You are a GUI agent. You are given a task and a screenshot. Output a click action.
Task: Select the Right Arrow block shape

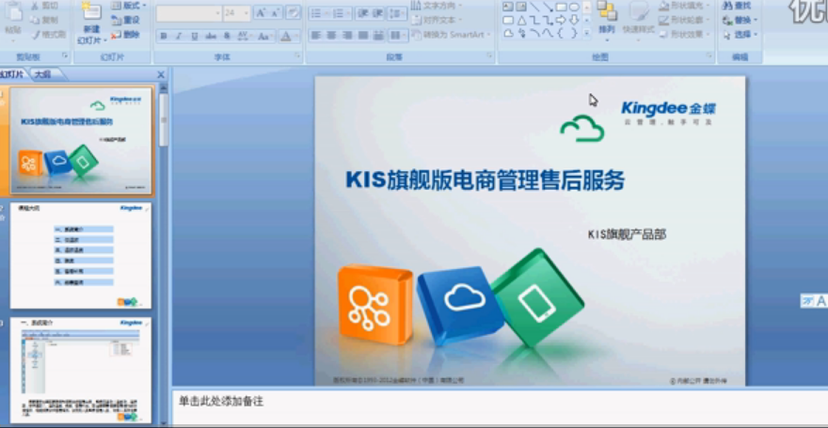561,20
